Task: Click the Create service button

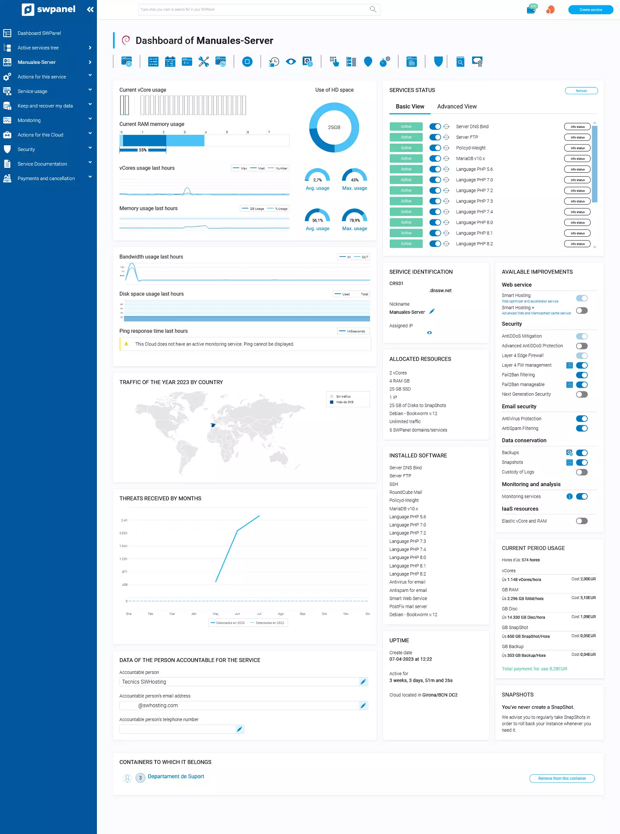Action: [x=591, y=10]
